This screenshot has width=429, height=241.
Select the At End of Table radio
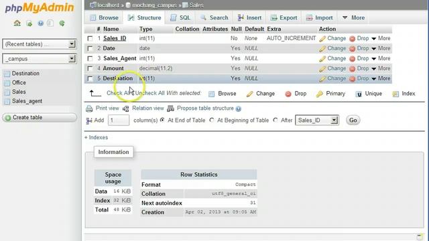point(162,120)
